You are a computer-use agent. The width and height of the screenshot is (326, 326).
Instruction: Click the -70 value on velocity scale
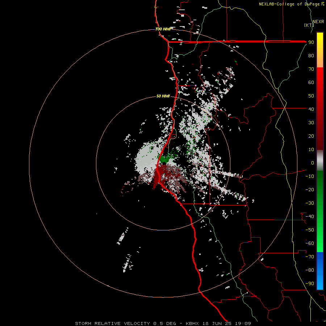click(x=310, y=257)
